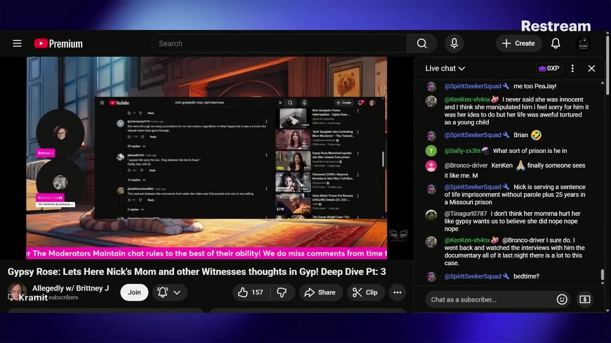Expand 29 replies in embedded comments

tap(137, 146)
